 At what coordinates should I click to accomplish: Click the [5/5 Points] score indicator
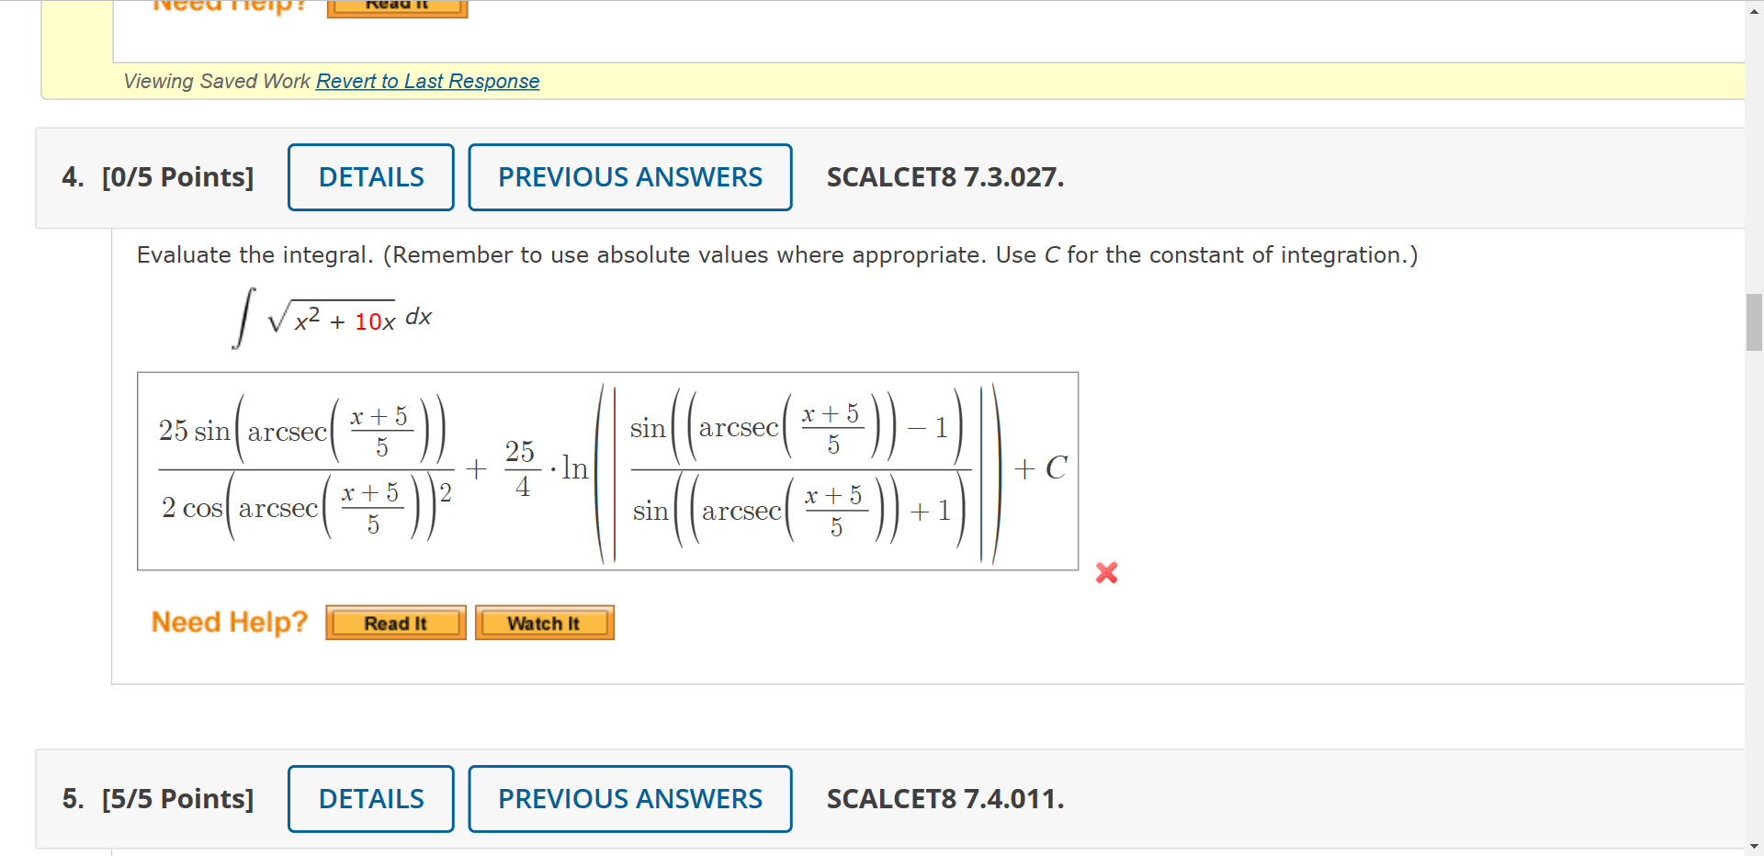click(x=177, y=798)
